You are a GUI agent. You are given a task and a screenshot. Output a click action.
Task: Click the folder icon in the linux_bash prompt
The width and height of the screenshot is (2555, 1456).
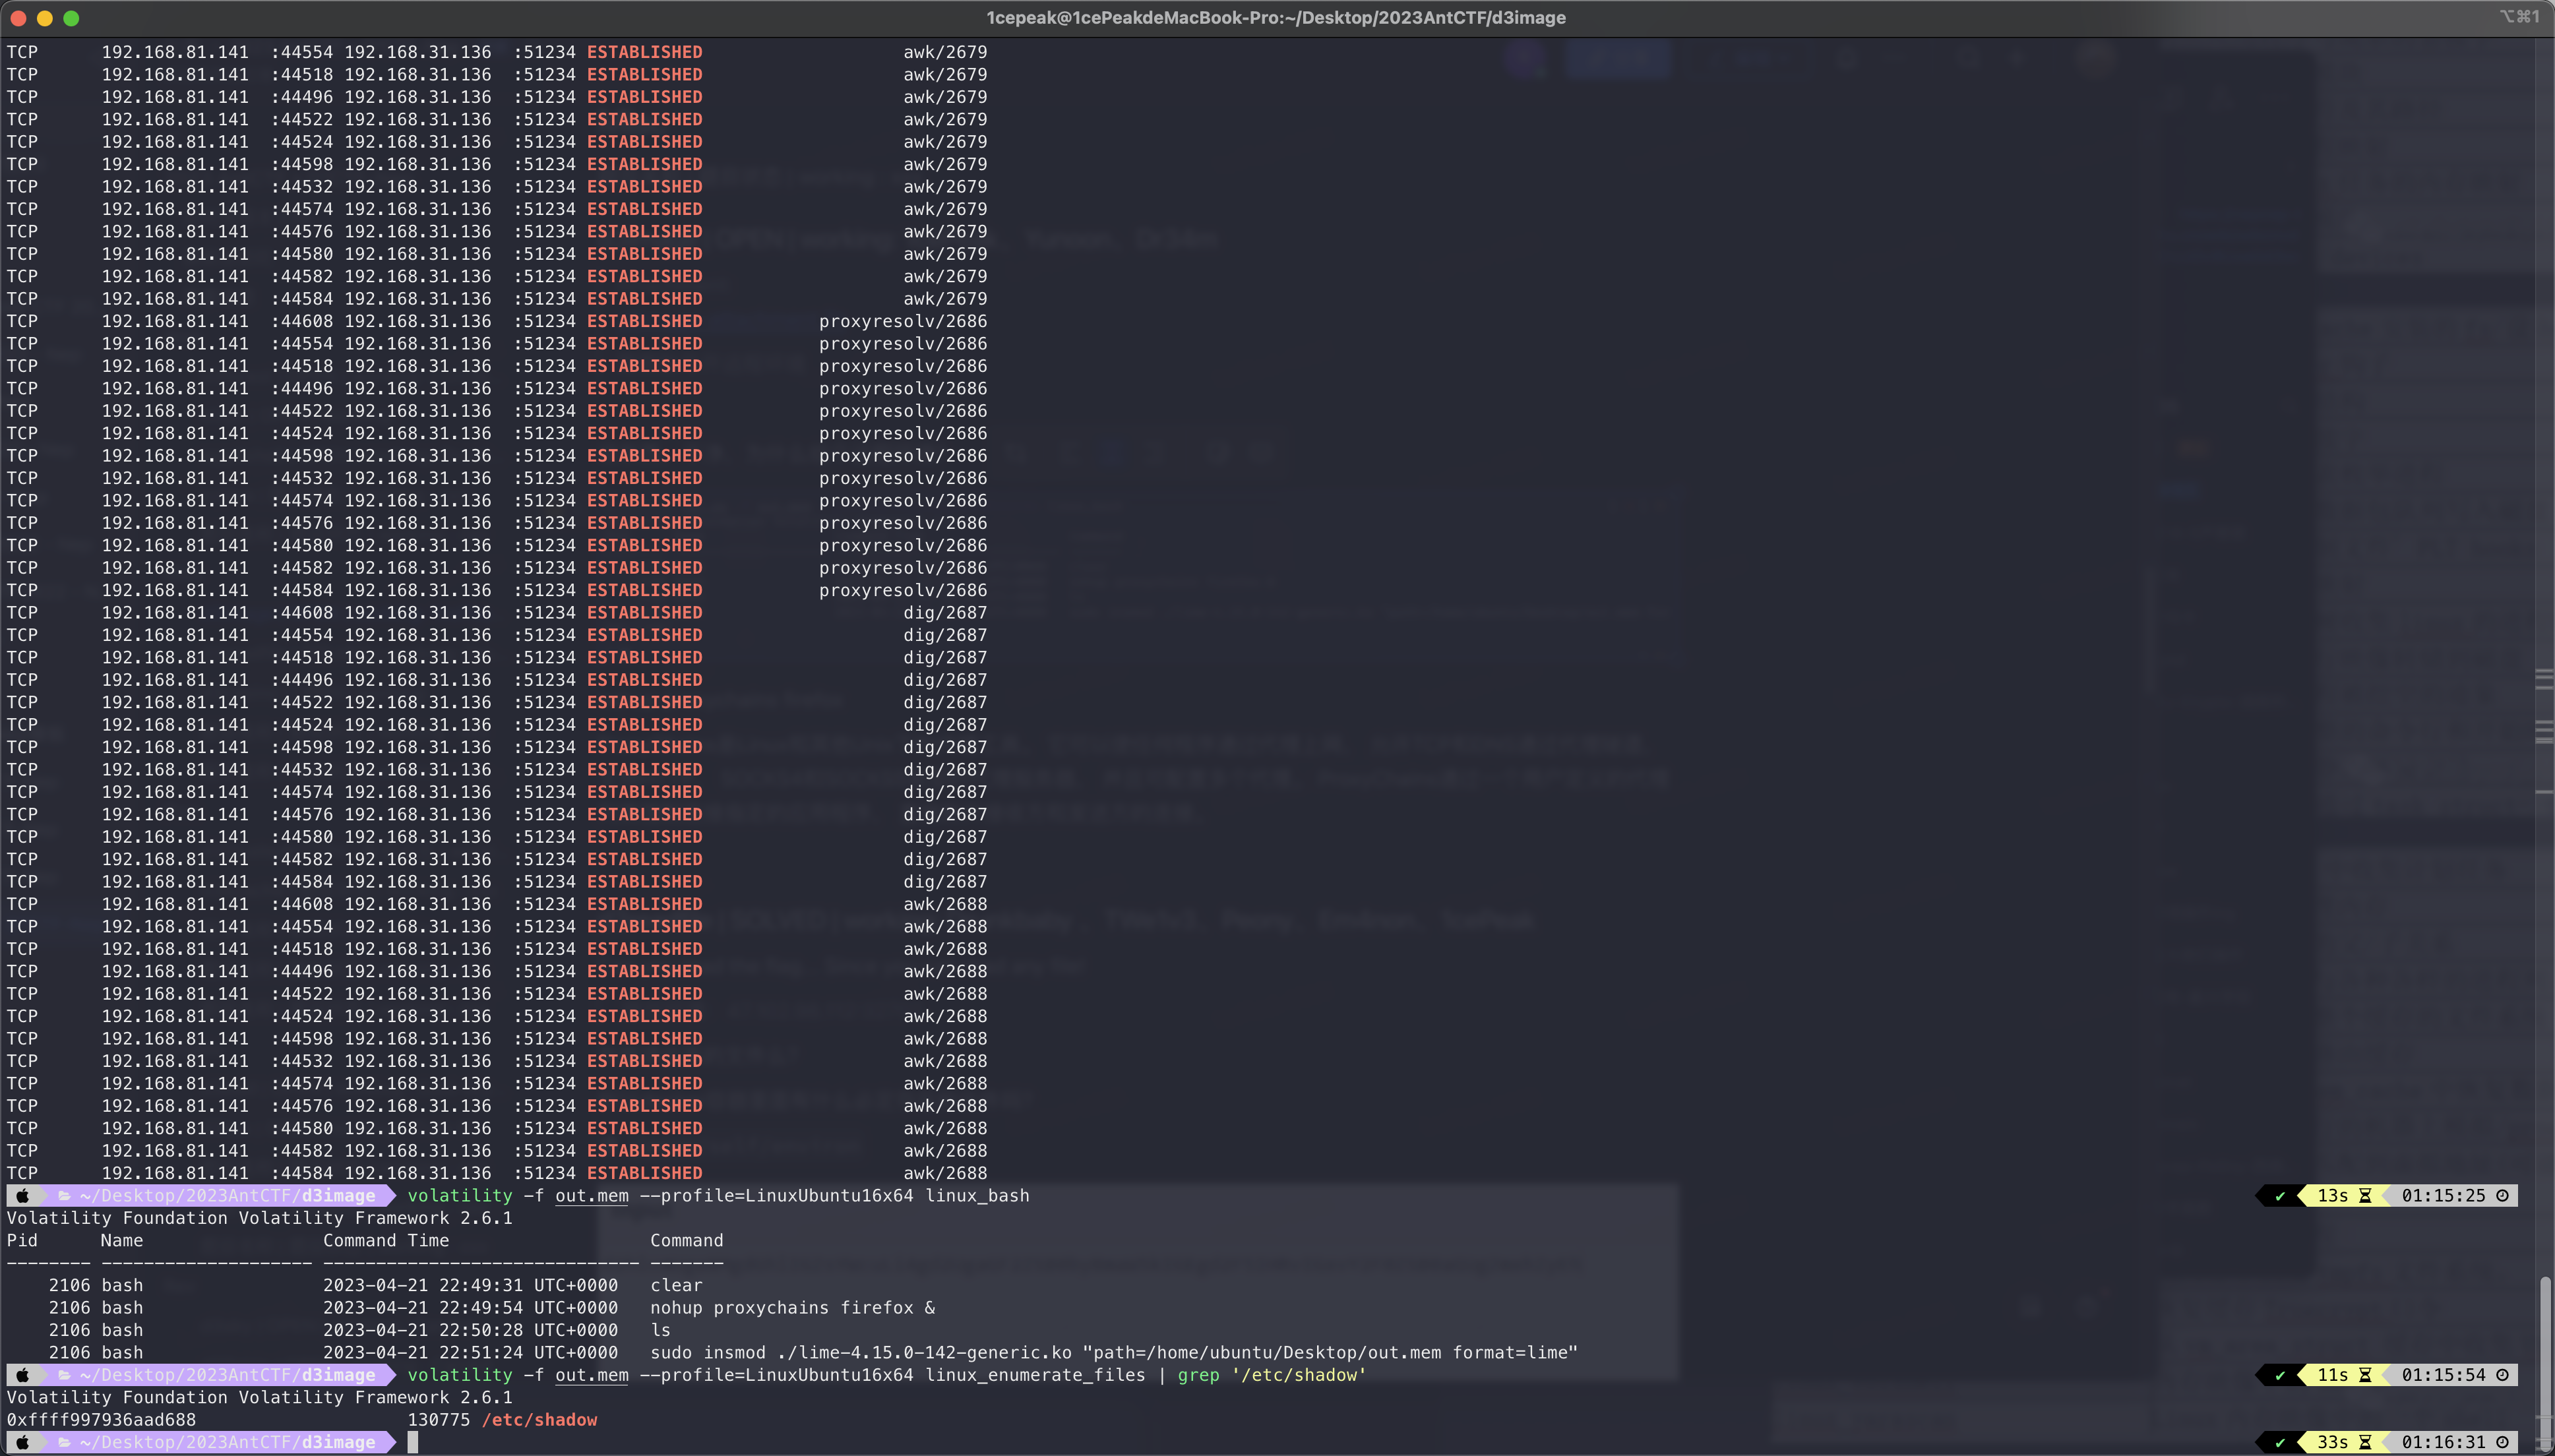pos(64,1196)
